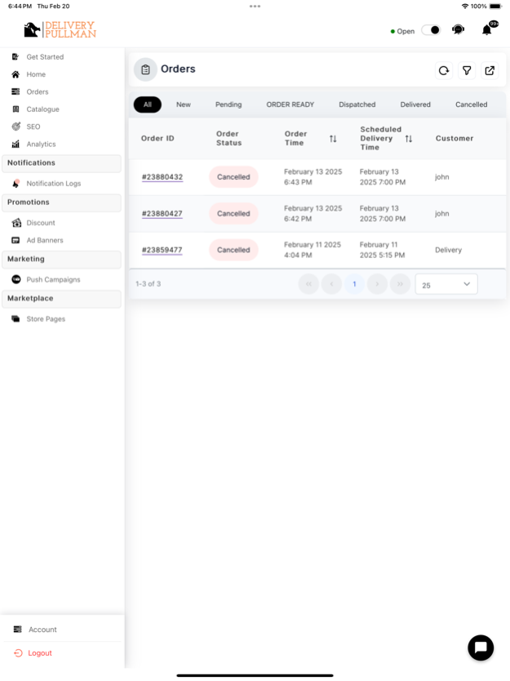
Task: Click the Ad Banners icon
Action: tap(16, 240)
